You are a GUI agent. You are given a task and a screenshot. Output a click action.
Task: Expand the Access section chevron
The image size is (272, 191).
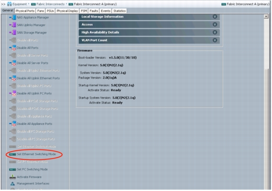[215, 24]
